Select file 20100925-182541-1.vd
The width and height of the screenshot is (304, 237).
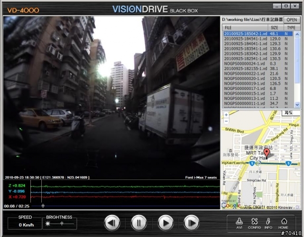(258, 59)
